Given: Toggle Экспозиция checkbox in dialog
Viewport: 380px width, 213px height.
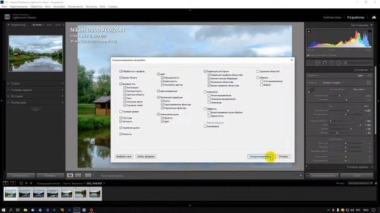Looking at the screenshot, I should point(125,88).
